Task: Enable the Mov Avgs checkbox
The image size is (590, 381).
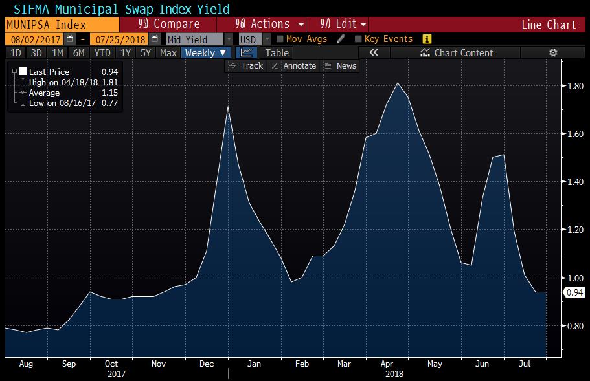Action: tap(280, 39)
